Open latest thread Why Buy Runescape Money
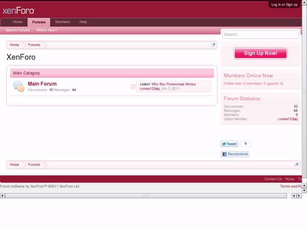The image size is (307, 230). pyautogui.click(x=174, y=84)
